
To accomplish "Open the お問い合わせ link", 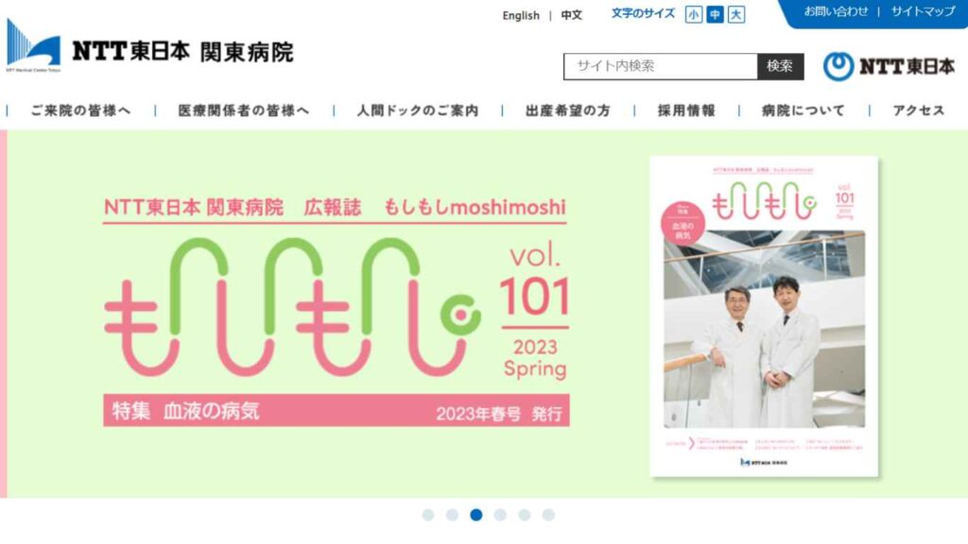I will 836,11.
